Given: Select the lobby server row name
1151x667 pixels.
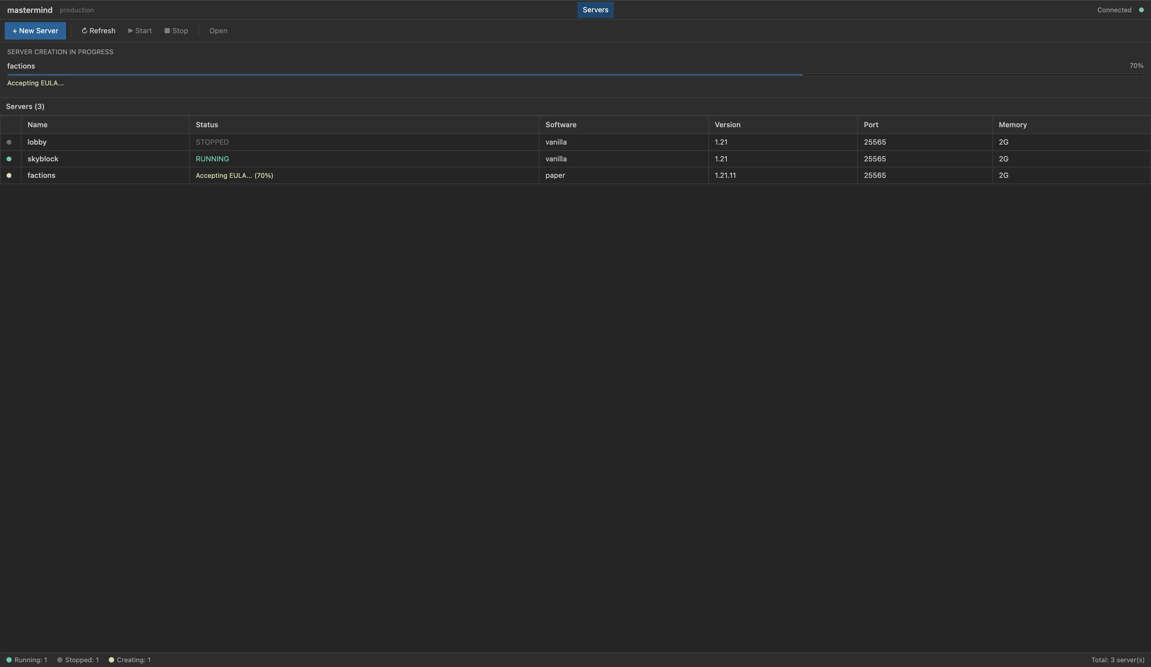Looking at the screenshot, I should 37,142.
